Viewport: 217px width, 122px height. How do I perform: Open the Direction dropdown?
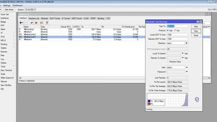point(186,43)
